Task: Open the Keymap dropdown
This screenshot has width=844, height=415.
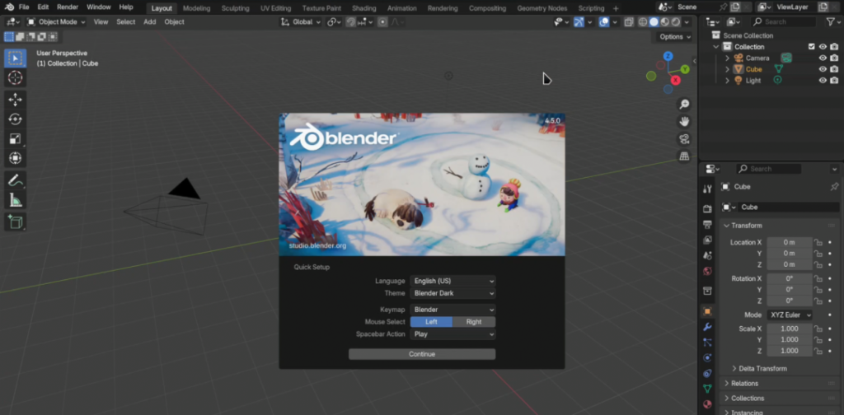Action: (452, 310)
